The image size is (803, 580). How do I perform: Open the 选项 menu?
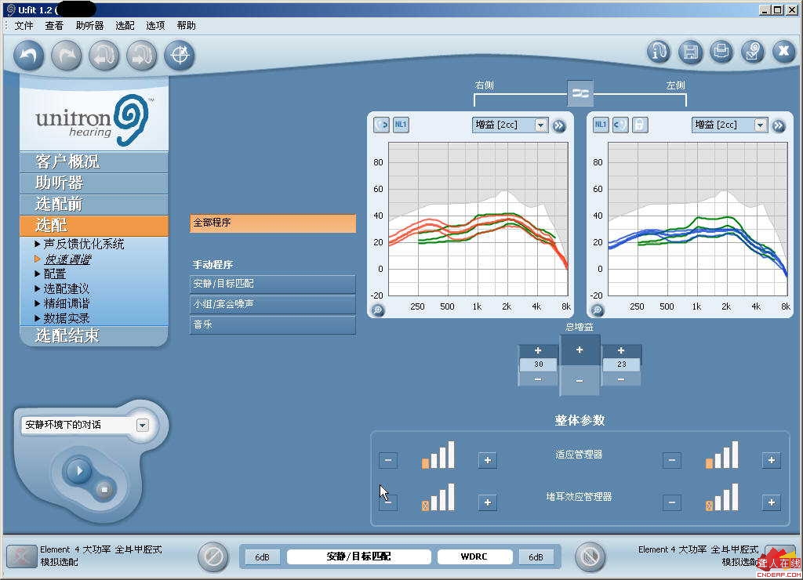coord(156,26)
